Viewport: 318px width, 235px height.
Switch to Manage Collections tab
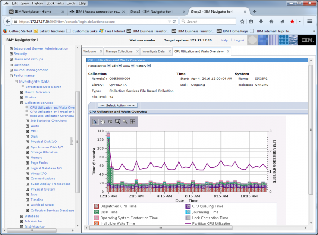pos(119,52)
